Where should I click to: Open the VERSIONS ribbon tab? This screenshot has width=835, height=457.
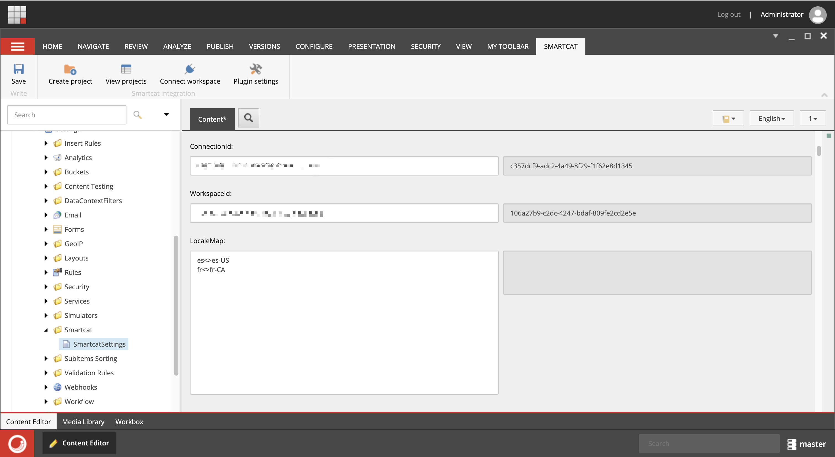[x=264, y=46]
